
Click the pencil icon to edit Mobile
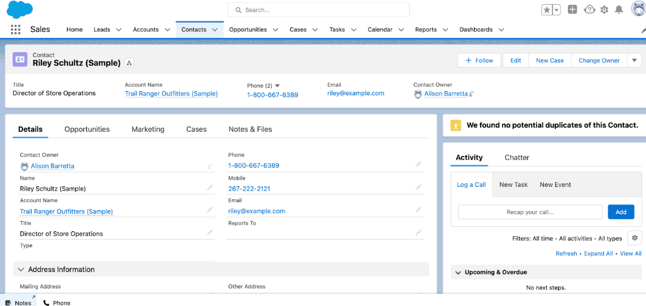click(419, 187)
